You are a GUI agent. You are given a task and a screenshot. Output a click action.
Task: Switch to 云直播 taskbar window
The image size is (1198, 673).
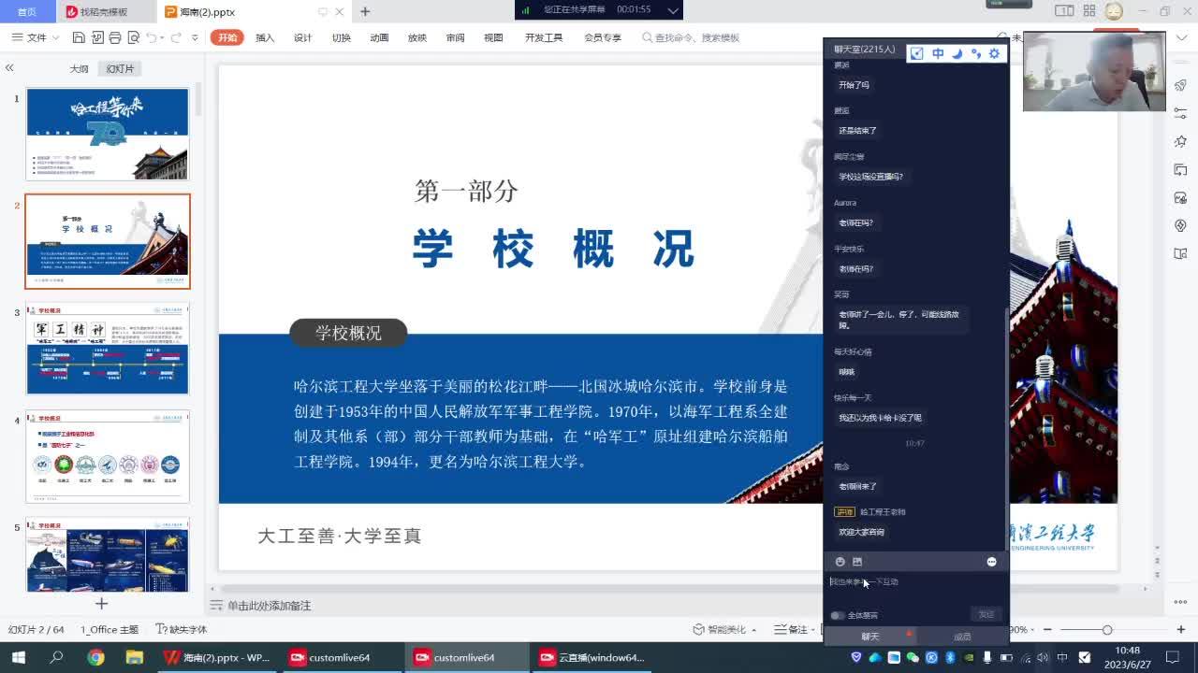point(592,657)
